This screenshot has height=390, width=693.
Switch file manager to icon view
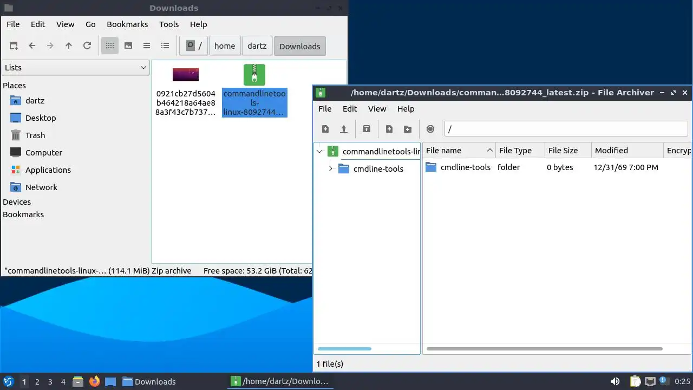point(110,46)
